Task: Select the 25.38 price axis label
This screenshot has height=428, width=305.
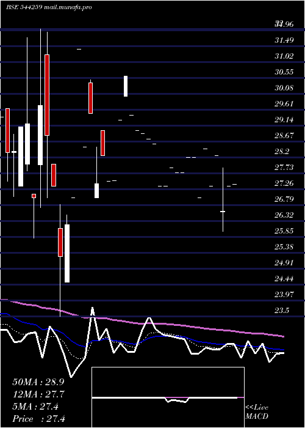Action: (x=284, y=247)
